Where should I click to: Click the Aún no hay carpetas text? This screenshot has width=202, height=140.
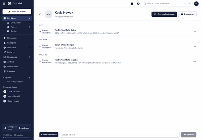[x=15, y=82]
